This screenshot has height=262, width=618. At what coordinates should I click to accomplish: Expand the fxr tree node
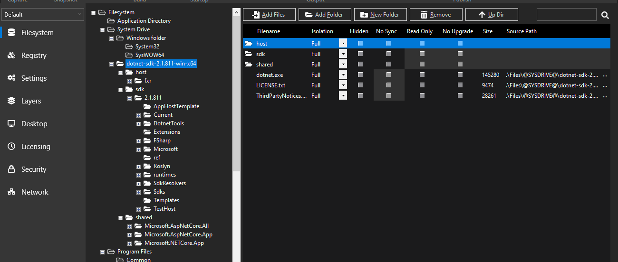(129, 81)
